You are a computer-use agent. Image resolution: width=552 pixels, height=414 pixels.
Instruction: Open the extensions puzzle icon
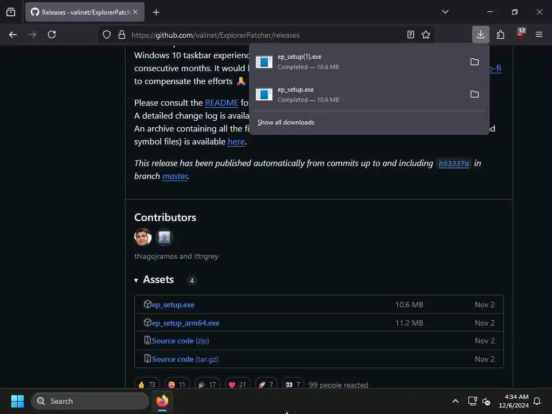click(x=500, y=34)
